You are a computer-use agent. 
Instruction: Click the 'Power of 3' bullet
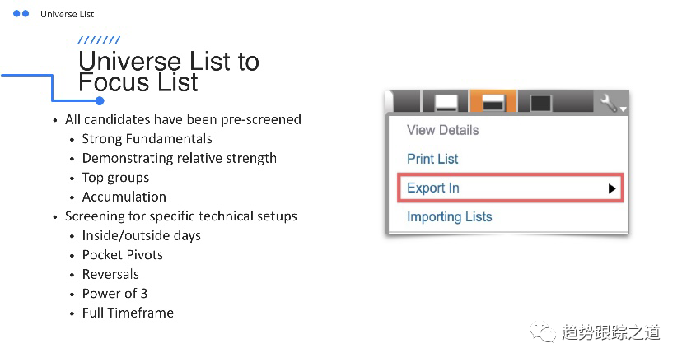tap(114, 294)
